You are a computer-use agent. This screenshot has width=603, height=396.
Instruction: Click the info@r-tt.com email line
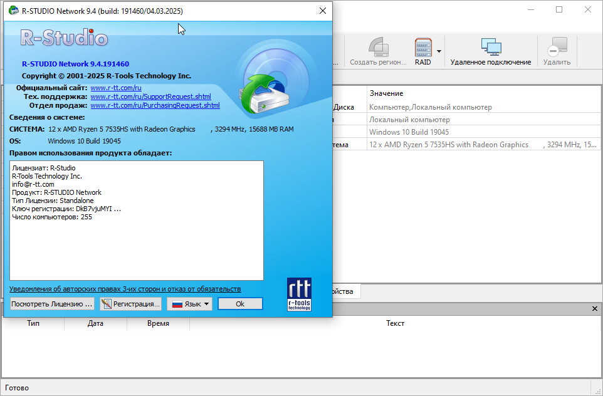coord(33,184)
